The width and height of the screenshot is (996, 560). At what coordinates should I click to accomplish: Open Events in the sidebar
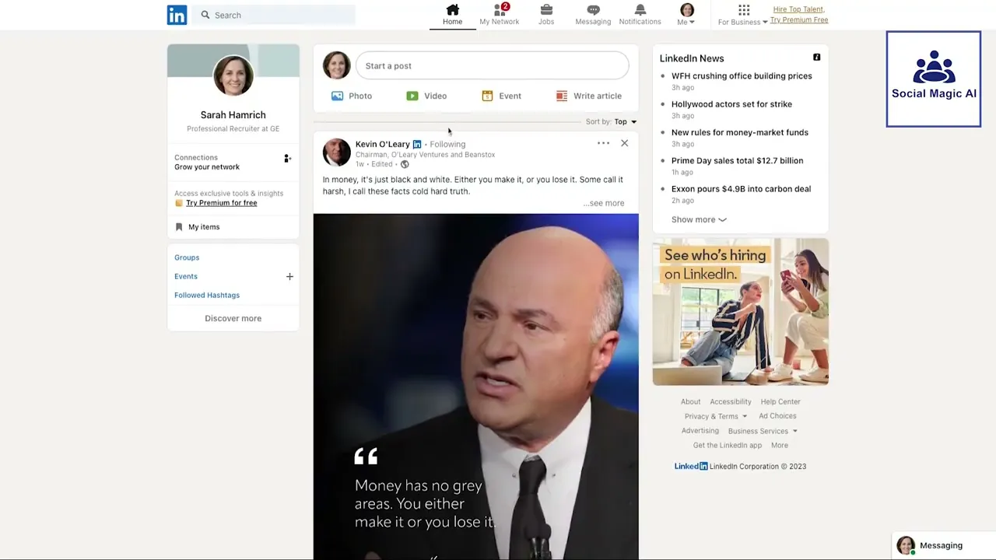coord(186,276)
